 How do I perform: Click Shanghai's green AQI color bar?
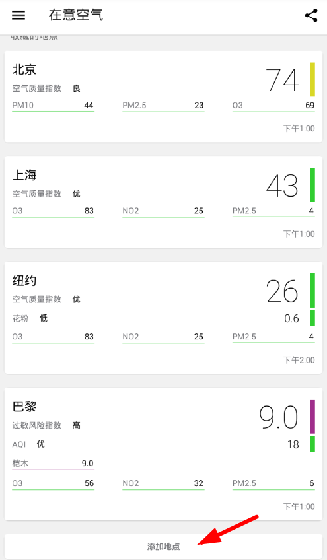[312, 185]
